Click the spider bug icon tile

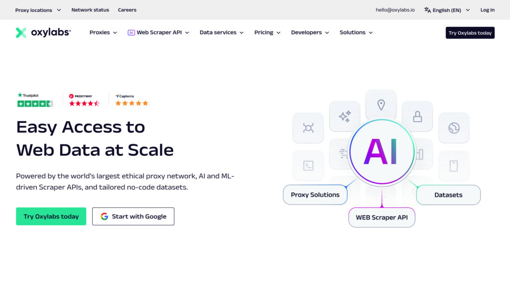coord(308,128)
